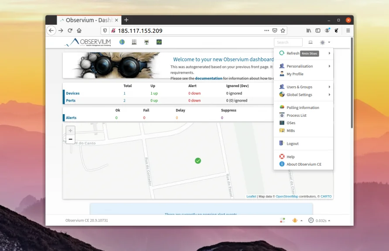Reload the page with the refresh icon

tap(70, 31)
